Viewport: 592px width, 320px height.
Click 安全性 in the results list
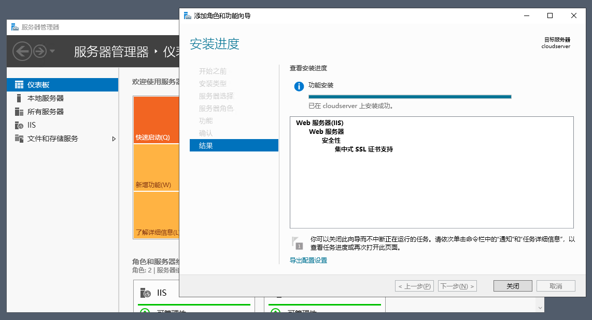click(x=331, y=141)
